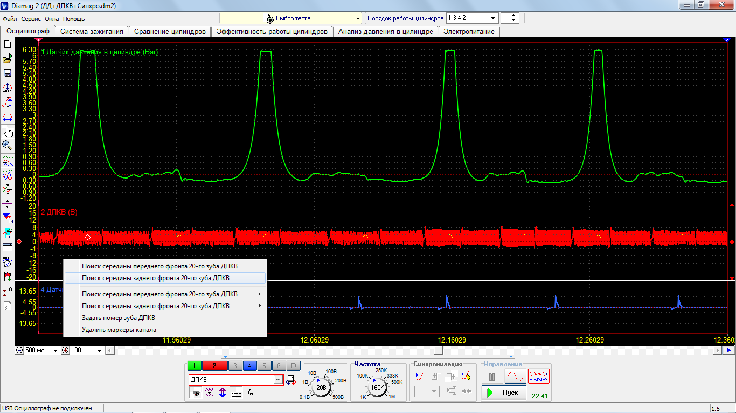Click the pause button in Управление

[492, 376]
